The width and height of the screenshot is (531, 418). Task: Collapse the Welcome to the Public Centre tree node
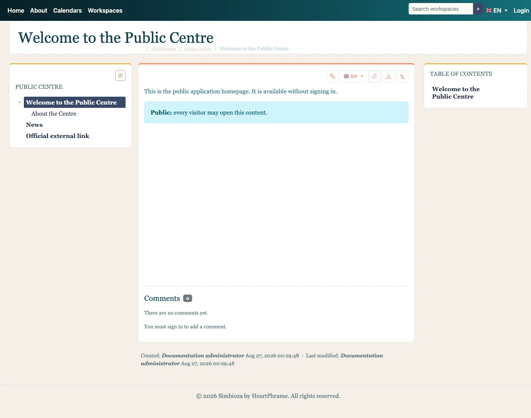click(x=20, y=102)
